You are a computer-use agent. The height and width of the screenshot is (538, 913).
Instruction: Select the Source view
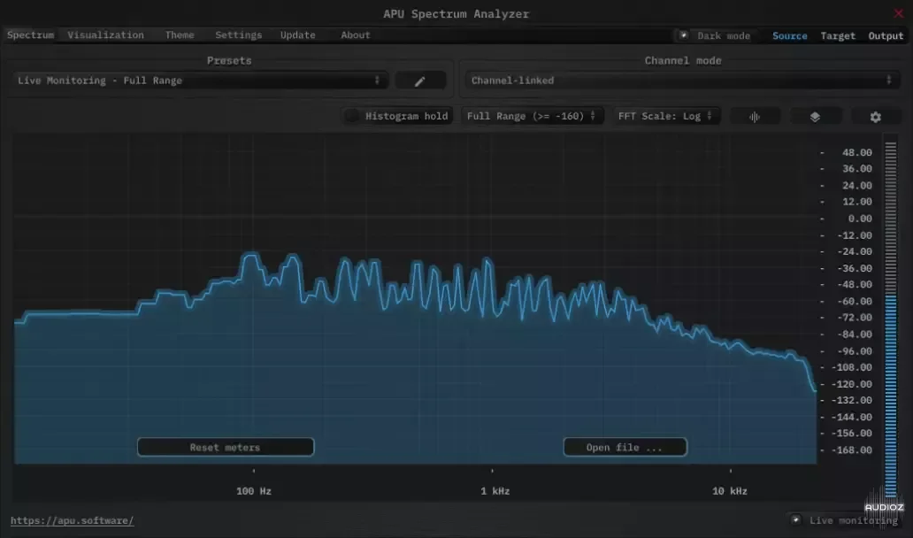point(789,35)
